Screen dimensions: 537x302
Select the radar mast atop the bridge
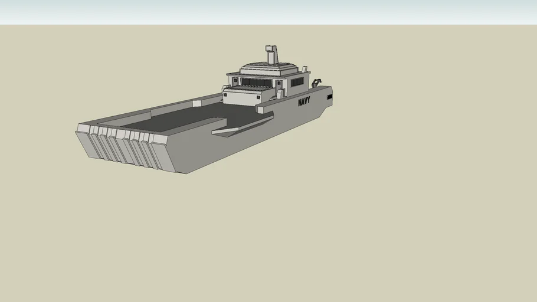pyautogui.click(x=271, y=54)
